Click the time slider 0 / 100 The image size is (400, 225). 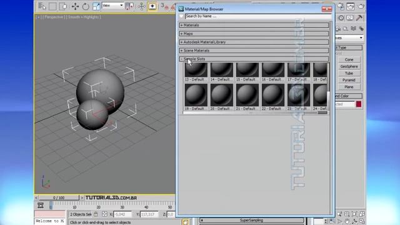(x=59, y=197)
